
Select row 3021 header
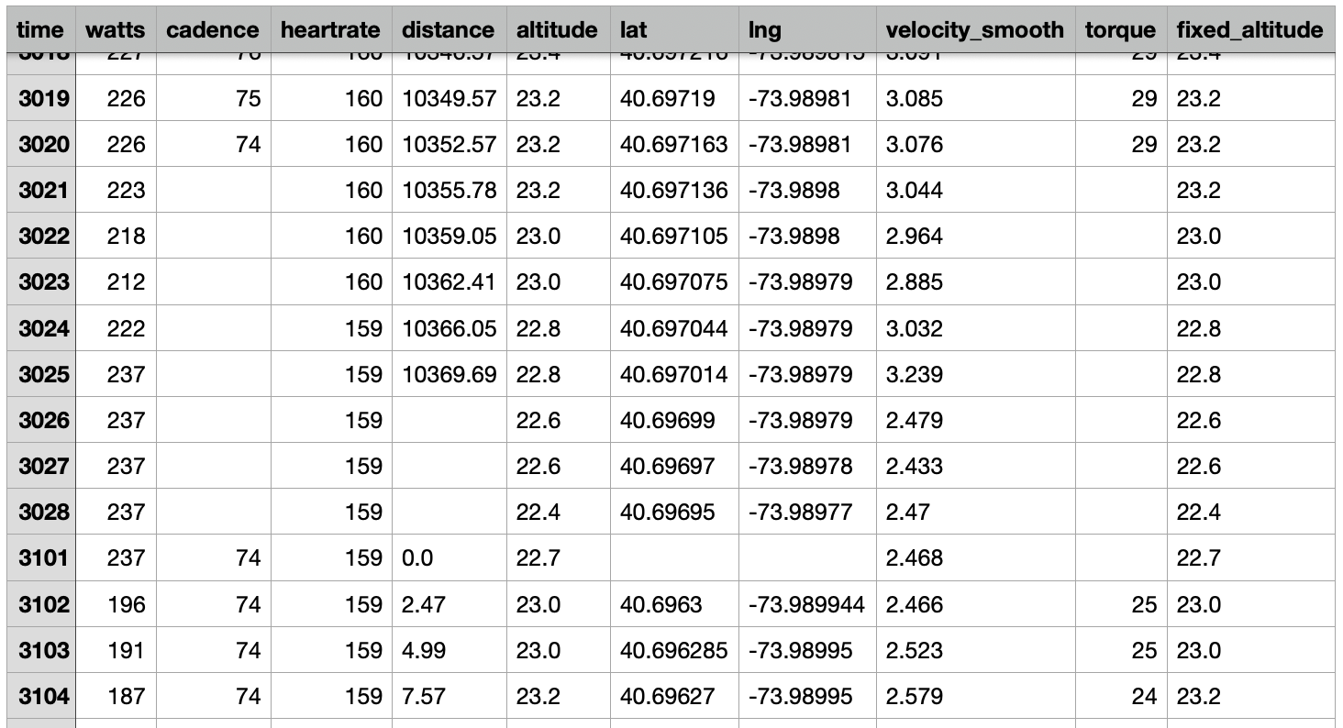tap(43, 191)
